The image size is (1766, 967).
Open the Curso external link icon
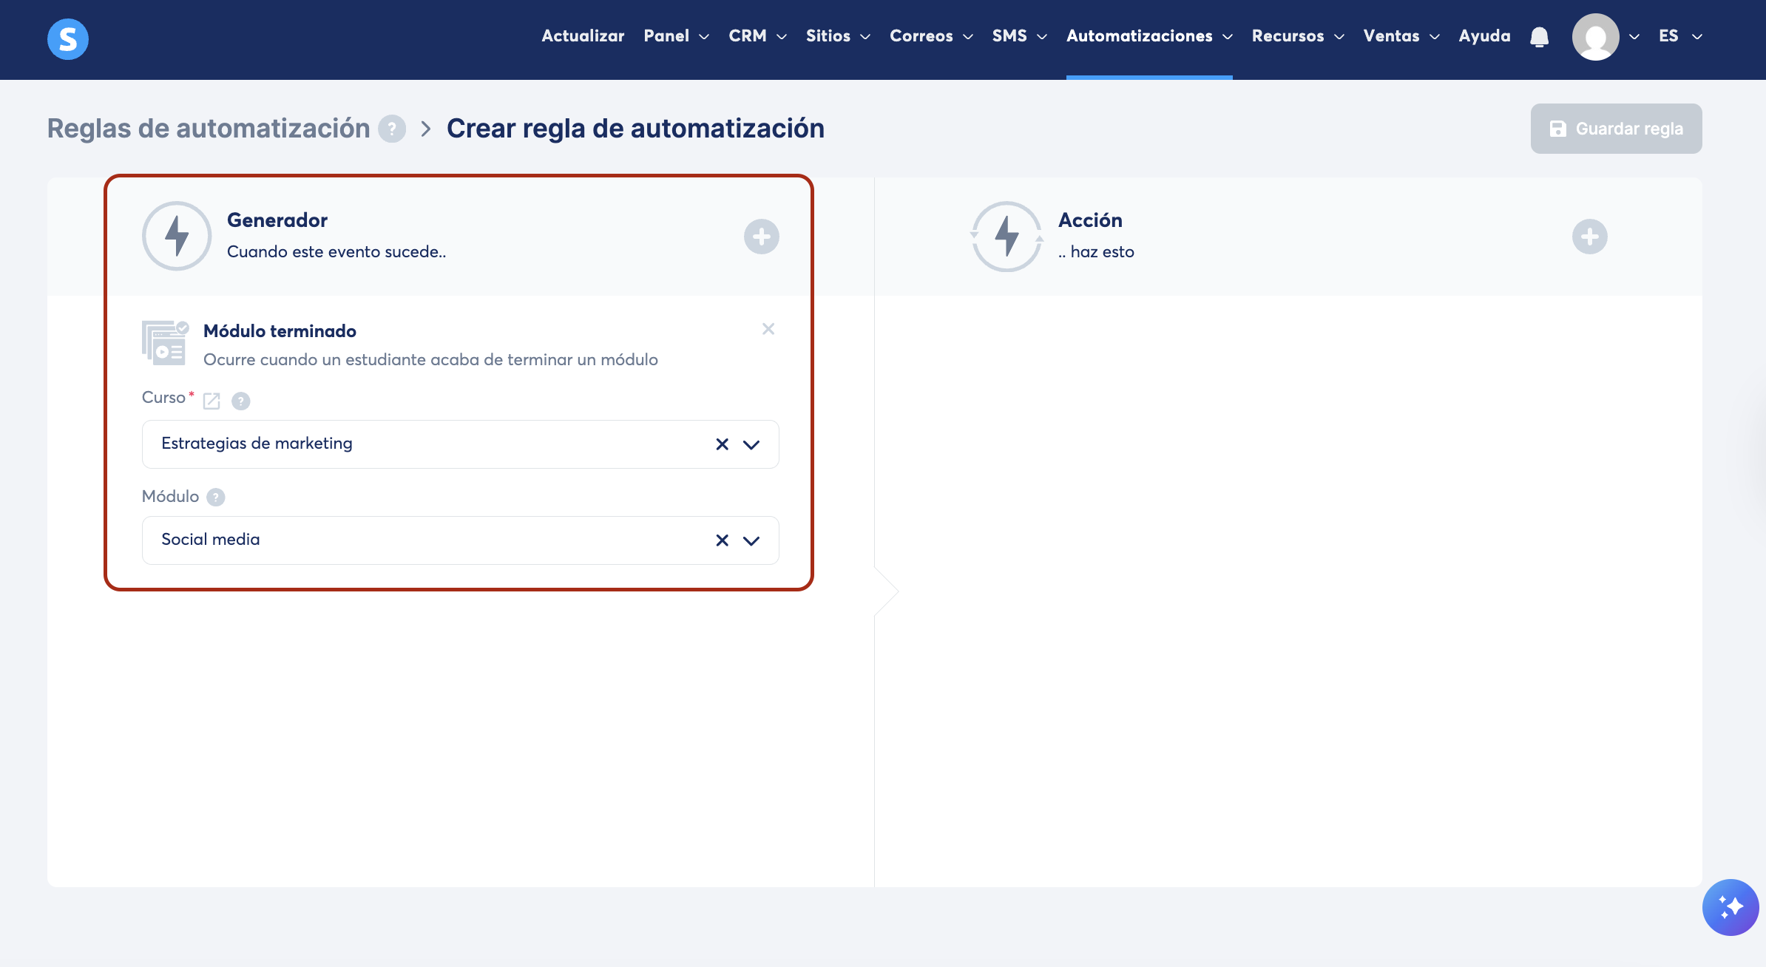pos(212,401)
